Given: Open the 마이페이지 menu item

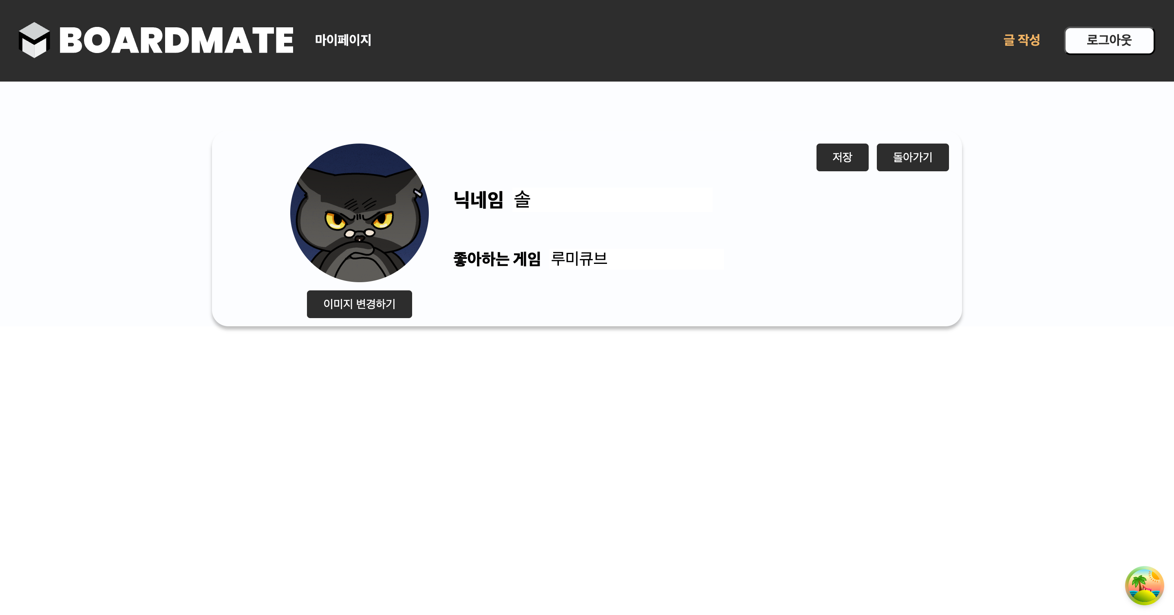Looking at the screenshot, I should [x=343, y=40].
